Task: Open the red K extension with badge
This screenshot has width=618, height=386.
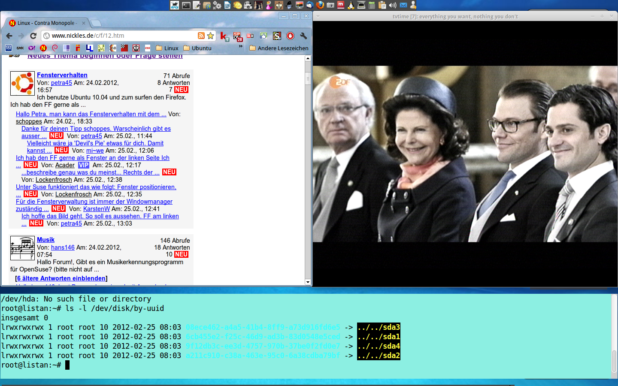Action: click(224, 36)
